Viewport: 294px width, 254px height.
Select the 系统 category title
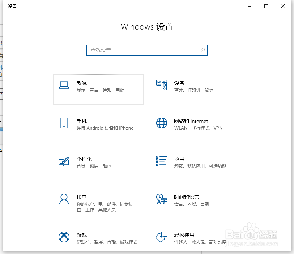[x=82, y=83]
